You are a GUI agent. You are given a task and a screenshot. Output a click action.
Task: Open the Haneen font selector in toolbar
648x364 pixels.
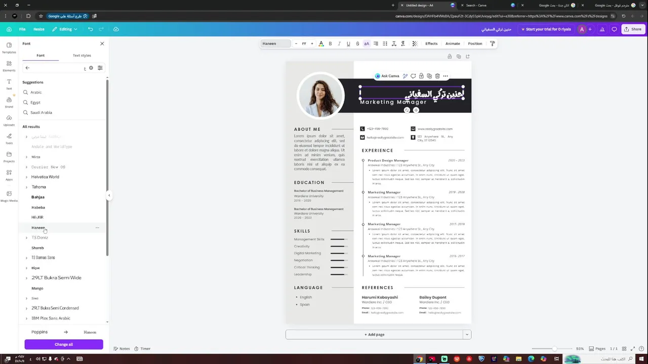click(x=275, y=43)
